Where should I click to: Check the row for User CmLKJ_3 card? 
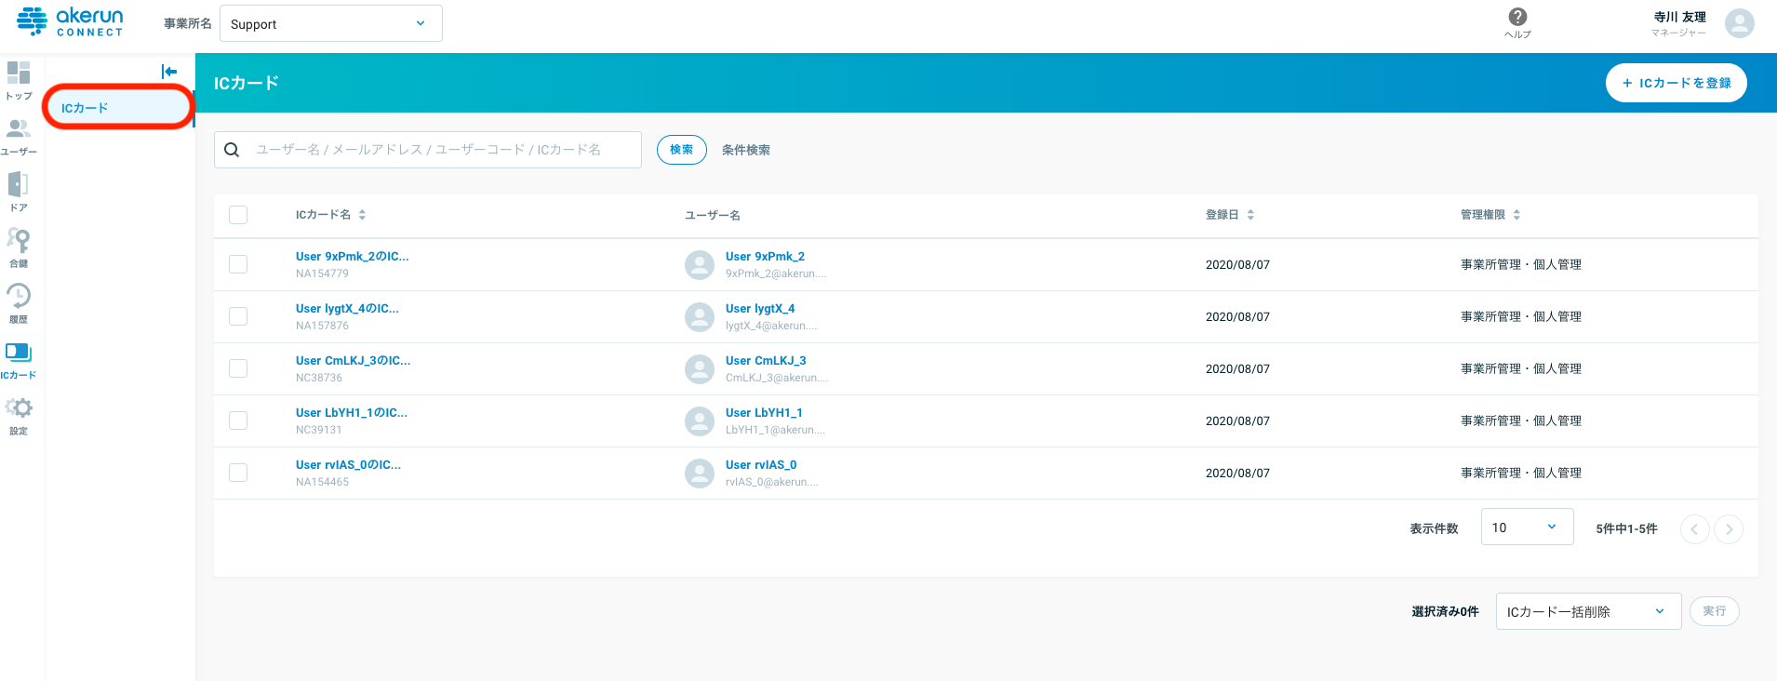click(x=238, y=368)
